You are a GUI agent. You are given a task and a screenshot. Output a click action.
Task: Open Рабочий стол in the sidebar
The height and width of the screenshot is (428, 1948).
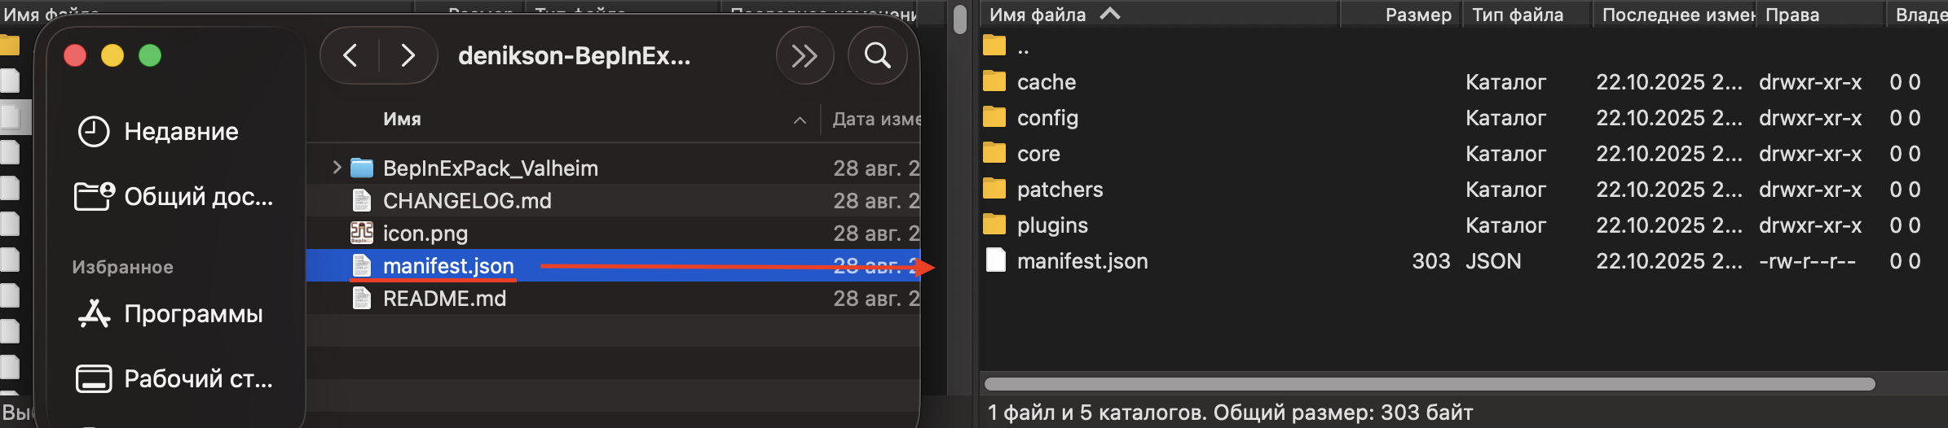click(197, 379)
